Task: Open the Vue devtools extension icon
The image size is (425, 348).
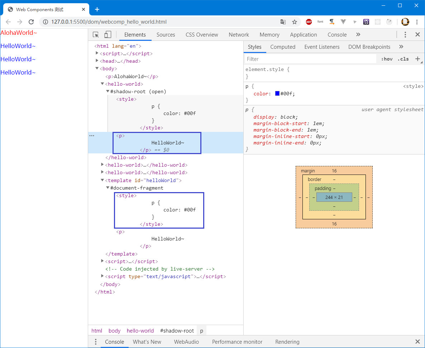Action: (x=343, y=22)
